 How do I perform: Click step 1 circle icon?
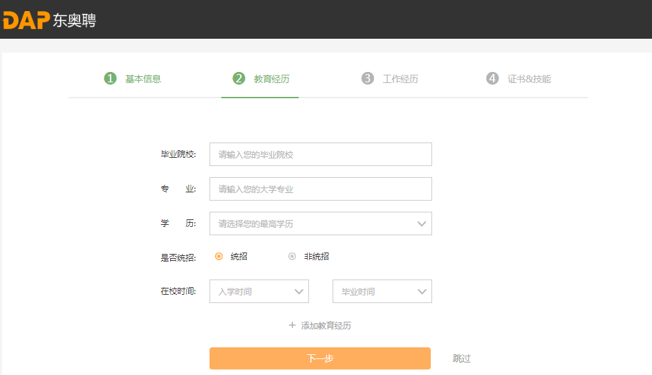(x=110, y=78)
